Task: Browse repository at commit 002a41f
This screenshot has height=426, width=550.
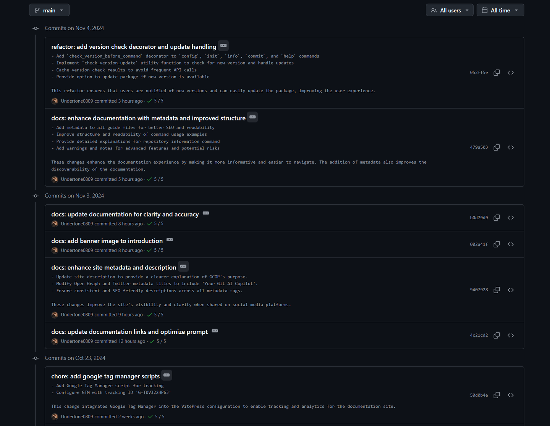Action: coord(511,244)
